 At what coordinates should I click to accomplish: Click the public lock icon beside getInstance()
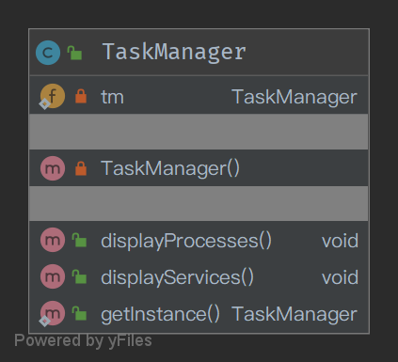point(79,313)
